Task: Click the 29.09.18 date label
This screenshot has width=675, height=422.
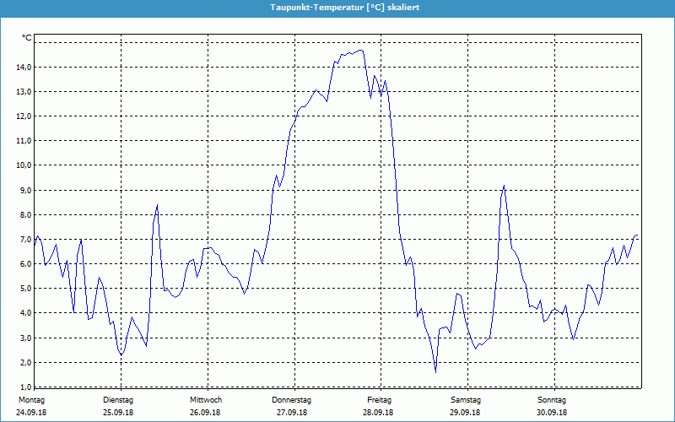Action: 465,413
